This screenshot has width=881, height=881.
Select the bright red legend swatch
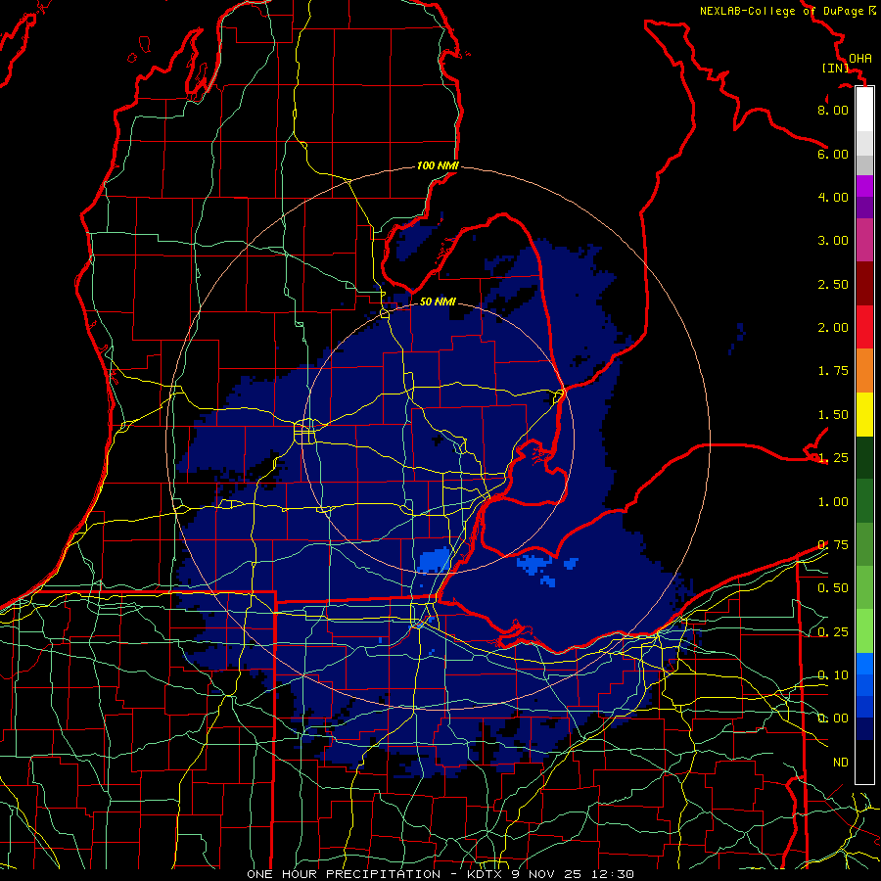pos(864,327)
